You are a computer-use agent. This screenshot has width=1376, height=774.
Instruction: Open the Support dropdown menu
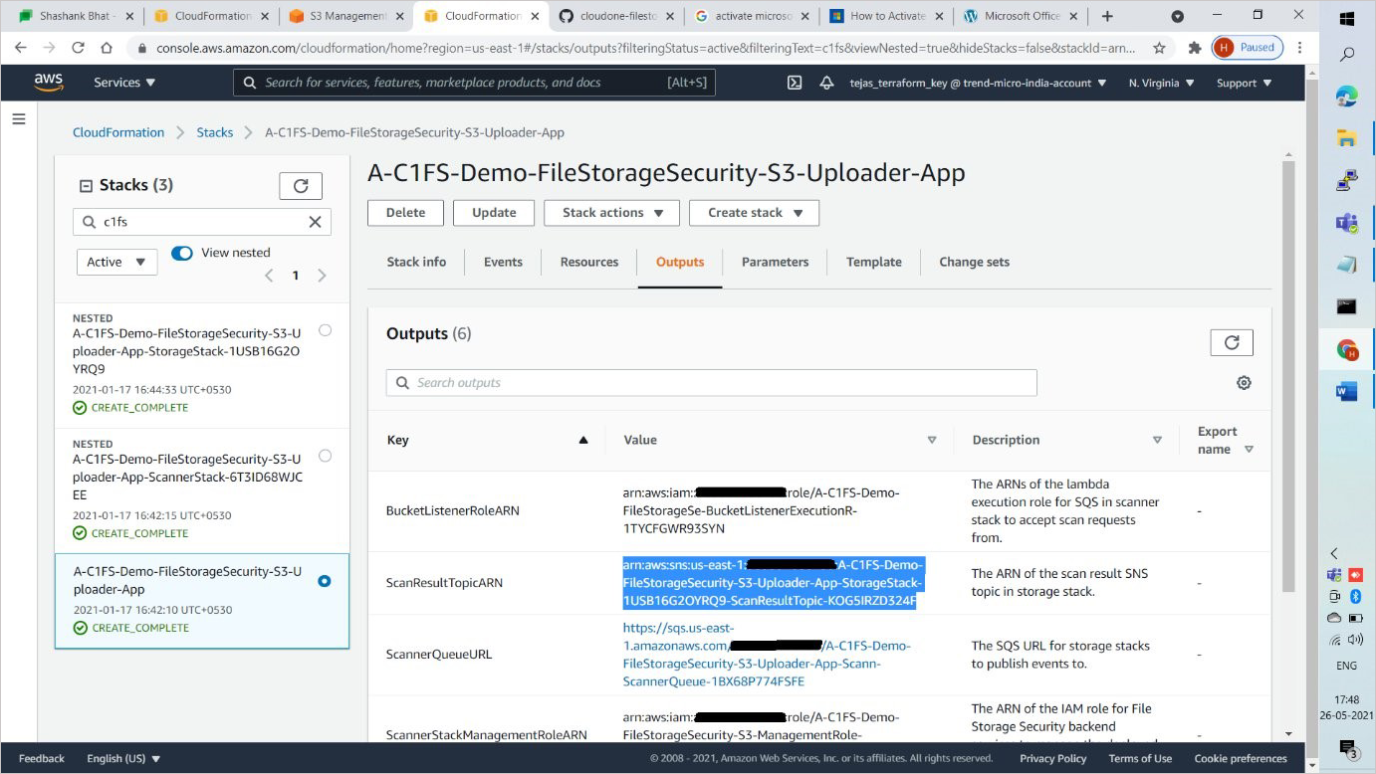point(1244,83)
